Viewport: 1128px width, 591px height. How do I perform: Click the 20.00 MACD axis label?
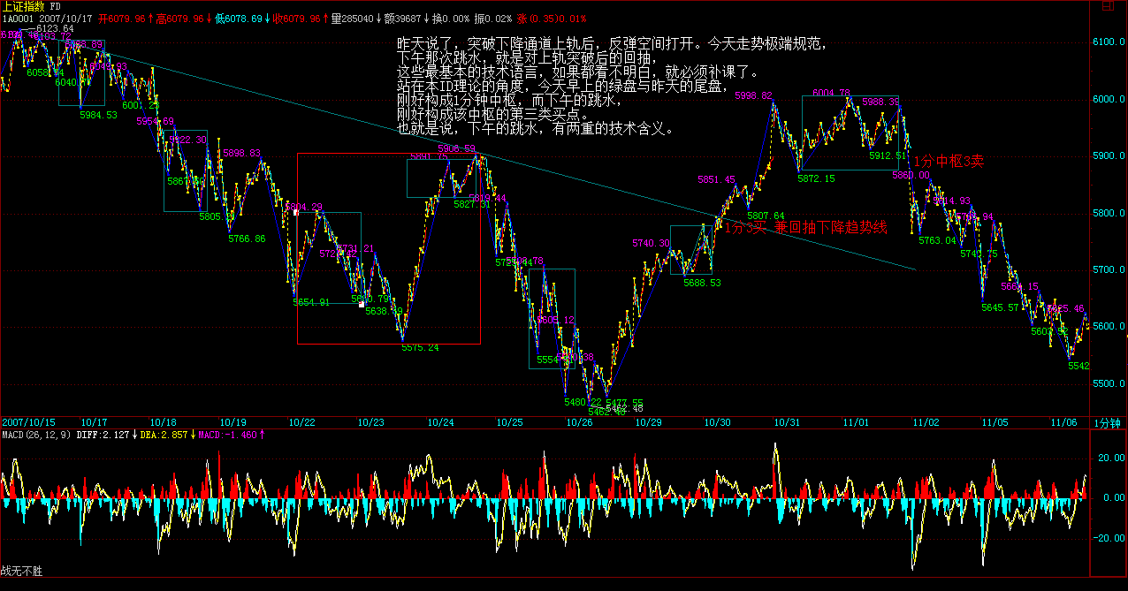coord(1110,458)
